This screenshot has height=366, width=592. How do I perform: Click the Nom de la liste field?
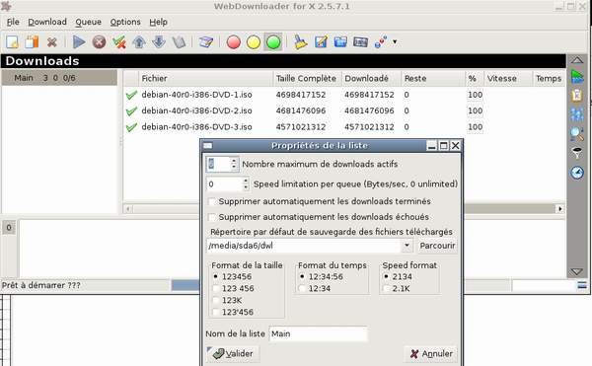pos(318,333)
